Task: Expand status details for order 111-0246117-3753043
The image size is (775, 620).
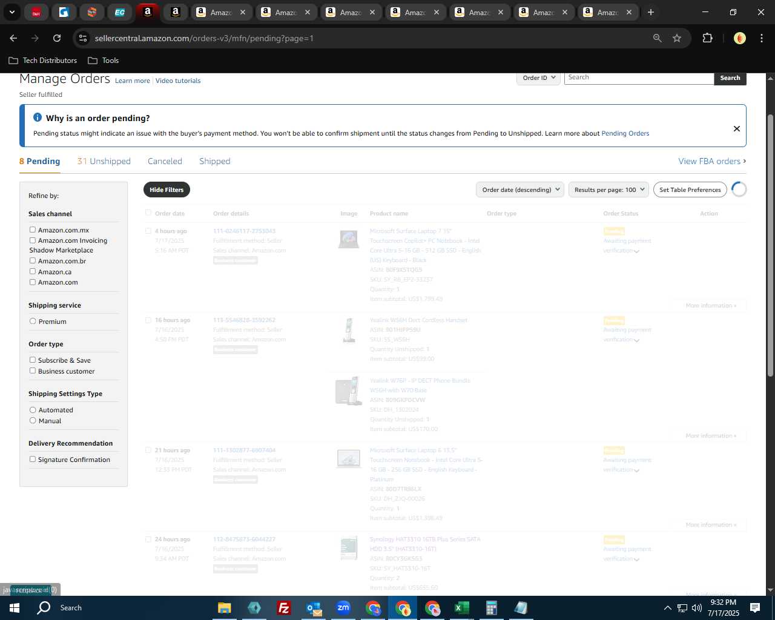Action: coord(636,251)
